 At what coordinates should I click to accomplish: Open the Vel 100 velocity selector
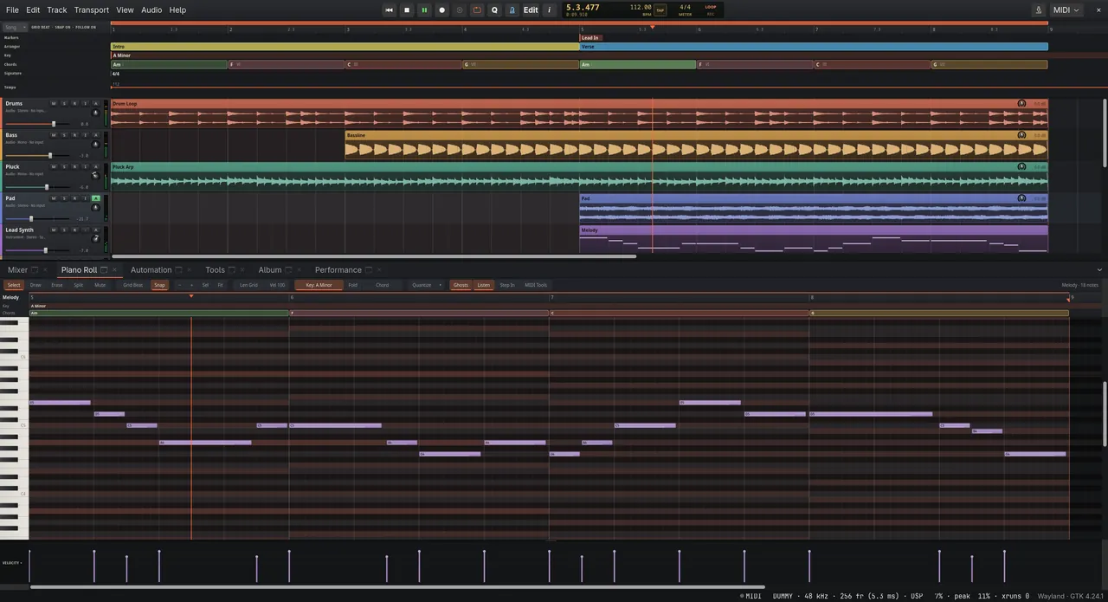[x=277, y=285]
